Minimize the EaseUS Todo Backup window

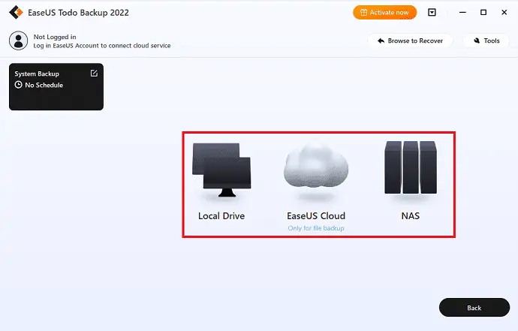[462, 13]
